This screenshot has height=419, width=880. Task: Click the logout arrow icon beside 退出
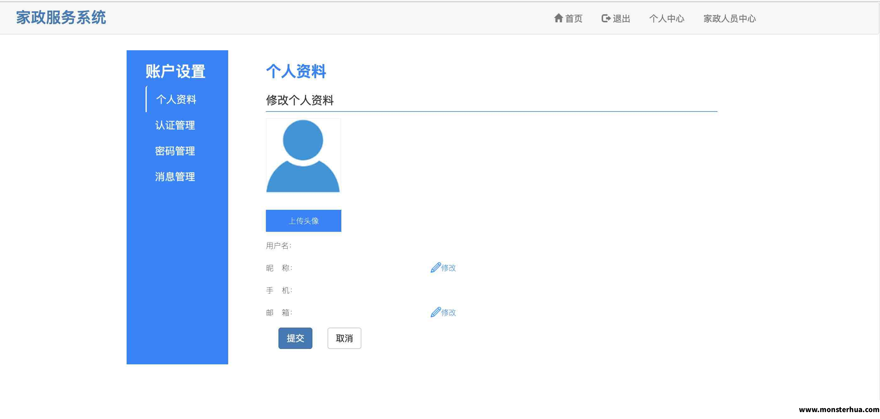pos(606,18)
